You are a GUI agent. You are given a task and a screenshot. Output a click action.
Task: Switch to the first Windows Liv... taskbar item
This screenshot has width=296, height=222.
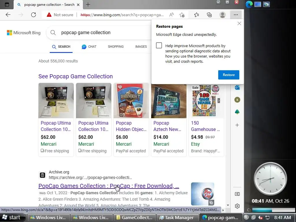point(49,217)
